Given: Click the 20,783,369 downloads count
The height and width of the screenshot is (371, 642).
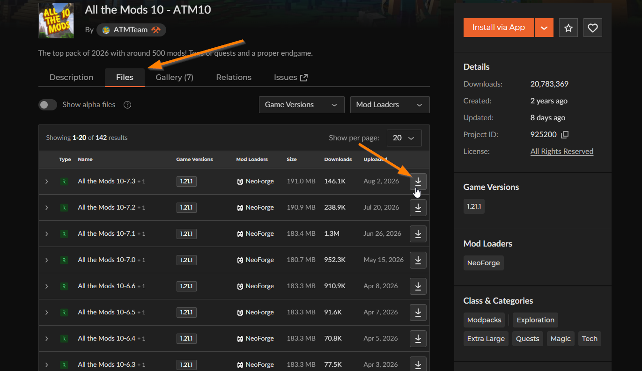Looking at the screenshot, I should pyautogui.click(x=550, y=84).
